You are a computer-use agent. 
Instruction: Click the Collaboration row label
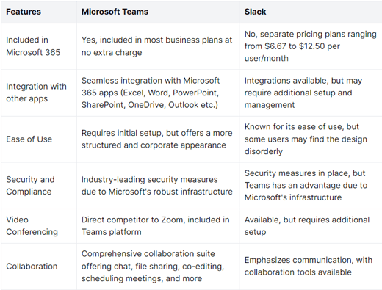(32, 267)
